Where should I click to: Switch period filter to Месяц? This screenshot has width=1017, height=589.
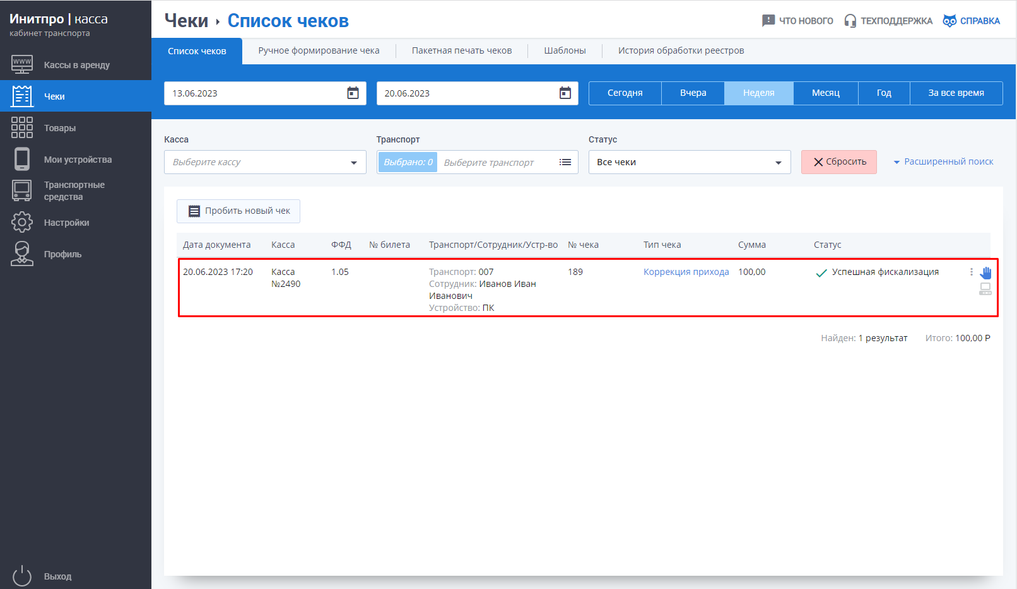coord(825,93)
